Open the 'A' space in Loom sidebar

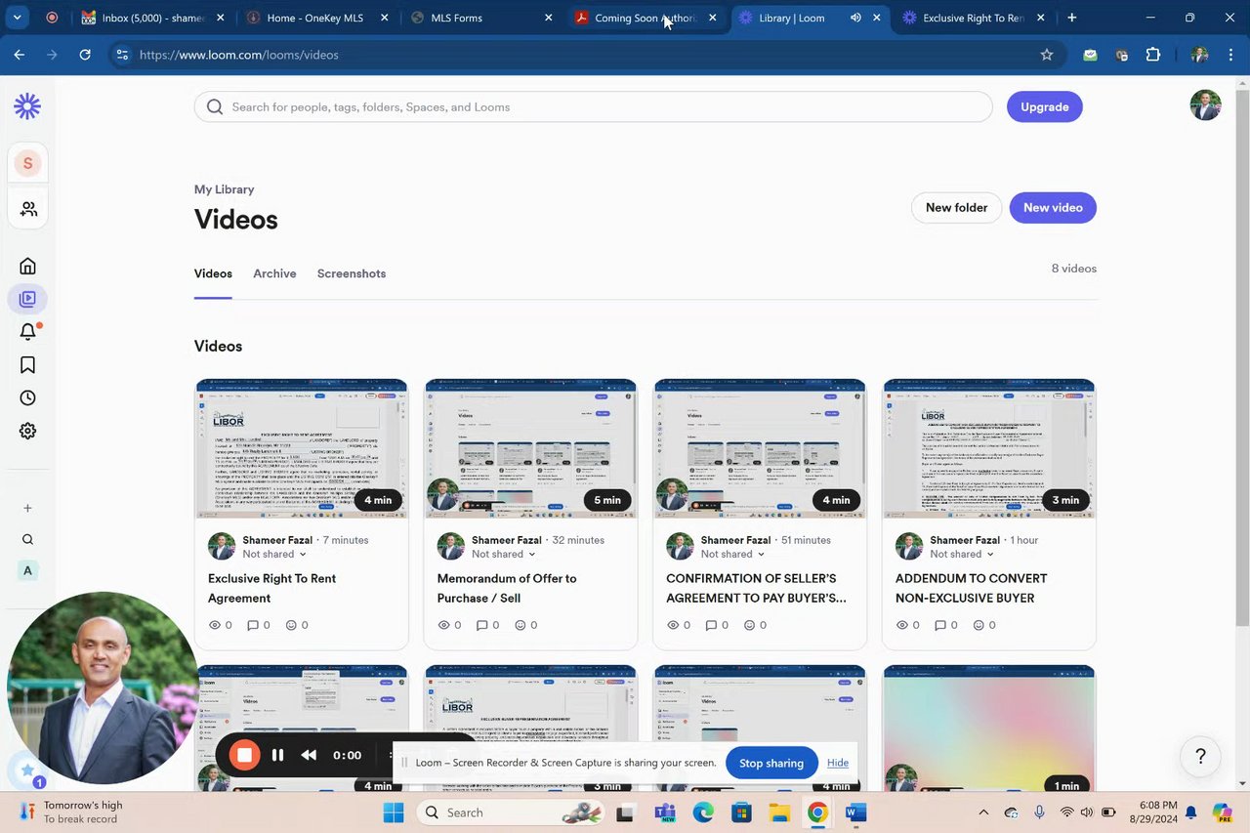(x=27, y=570)
